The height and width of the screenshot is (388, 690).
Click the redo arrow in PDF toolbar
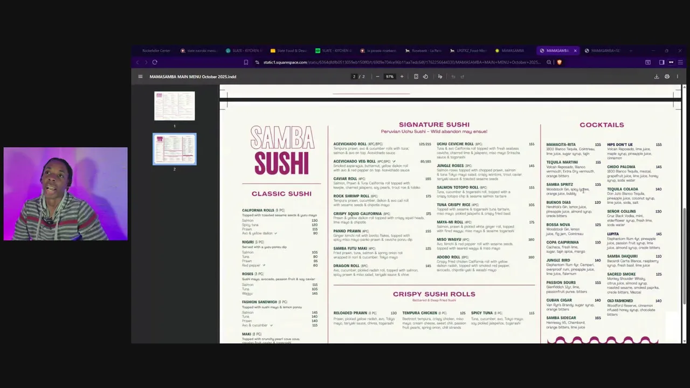coord(463,77)
